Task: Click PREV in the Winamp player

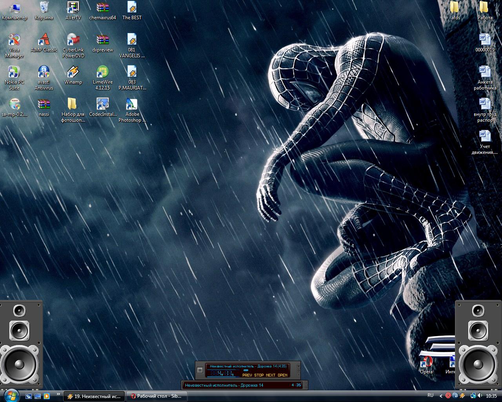Action: click(x=247, y=375)
